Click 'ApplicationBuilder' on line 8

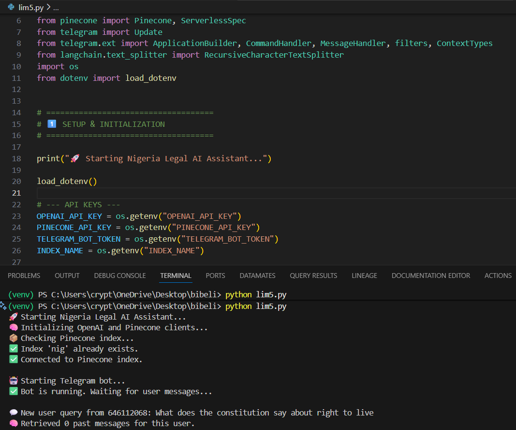point(195,43)
